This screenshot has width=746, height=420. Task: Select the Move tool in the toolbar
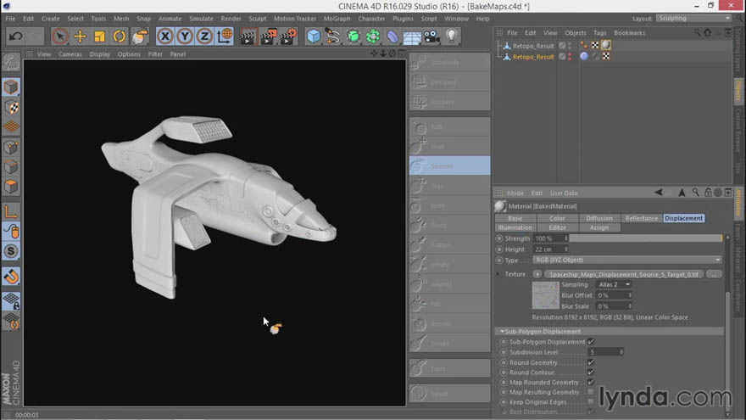coord(80,36)
